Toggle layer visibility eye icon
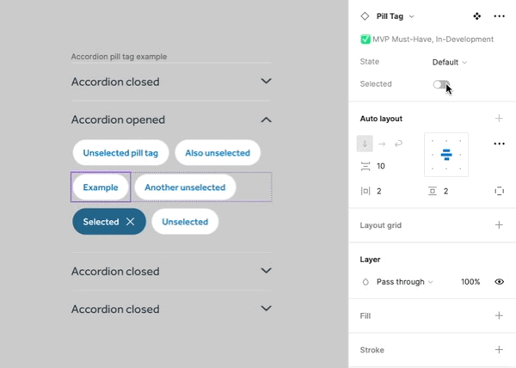516x368 pixels. point(500,281)
